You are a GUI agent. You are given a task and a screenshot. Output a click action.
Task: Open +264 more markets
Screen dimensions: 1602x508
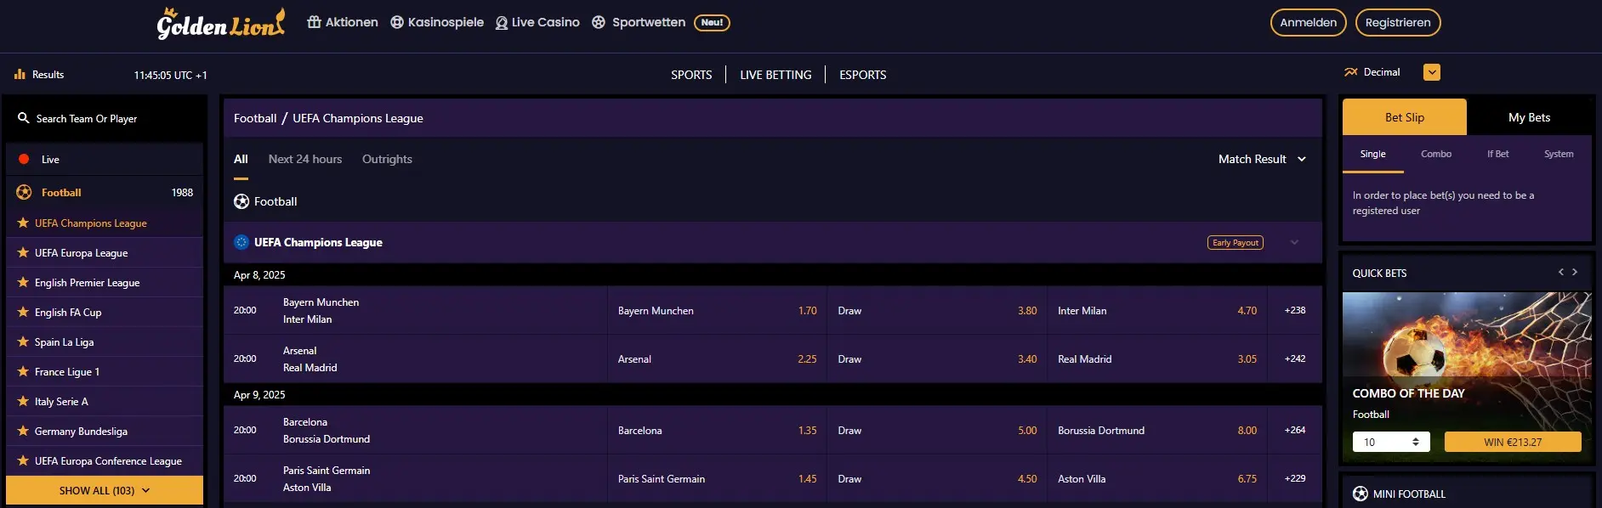(x=1295, y=430)
